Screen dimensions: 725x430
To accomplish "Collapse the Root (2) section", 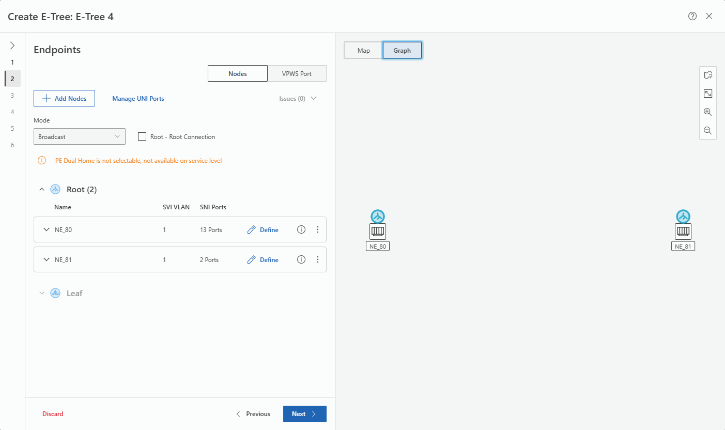I will (42, 190).
